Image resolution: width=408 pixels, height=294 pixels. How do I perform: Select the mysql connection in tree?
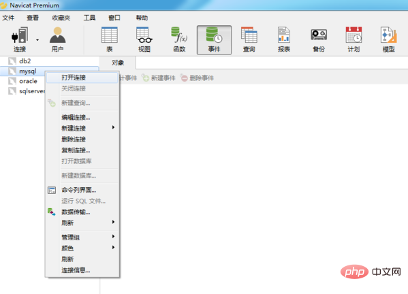coord(27,71)
